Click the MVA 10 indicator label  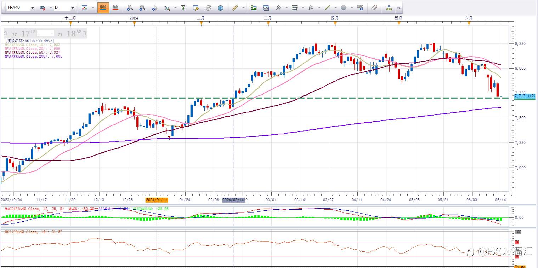click(32, 45)
